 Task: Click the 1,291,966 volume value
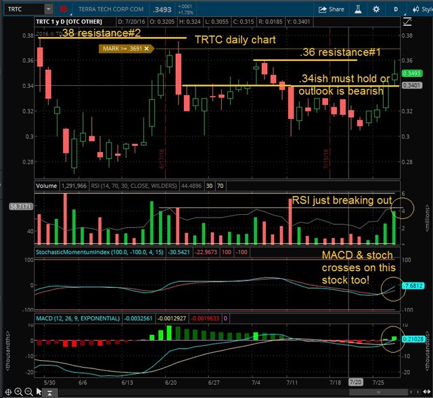(74, 186)
